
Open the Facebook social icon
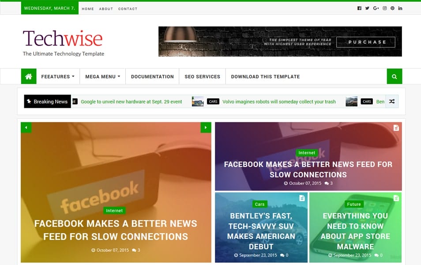[359, 8]
